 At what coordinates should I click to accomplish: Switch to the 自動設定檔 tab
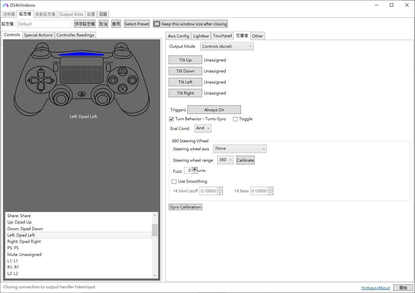click(45, 14)
